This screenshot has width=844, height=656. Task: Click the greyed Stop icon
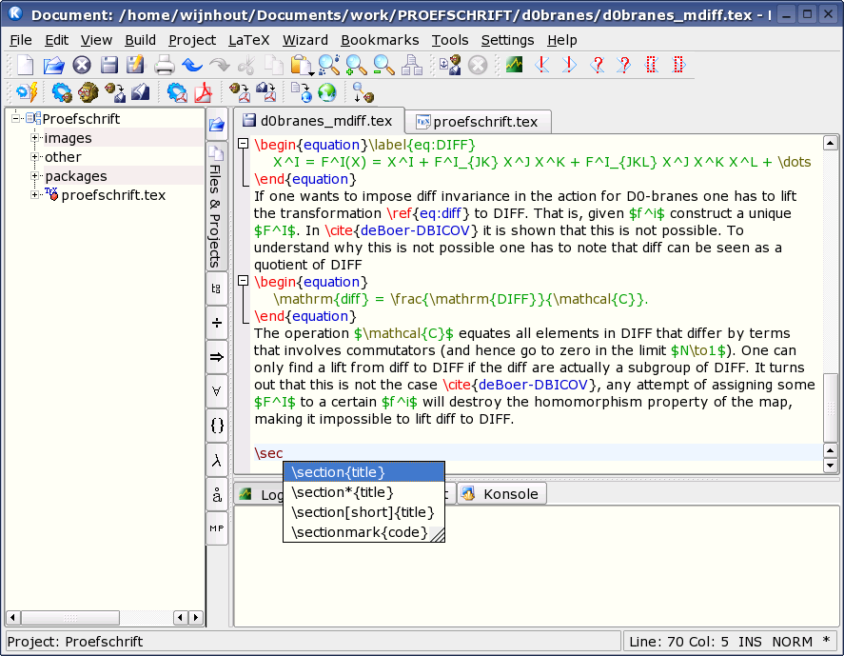478,65
